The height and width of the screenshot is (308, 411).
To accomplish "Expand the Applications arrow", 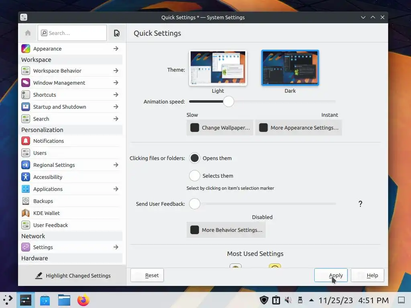I will (x=116, y=189).
